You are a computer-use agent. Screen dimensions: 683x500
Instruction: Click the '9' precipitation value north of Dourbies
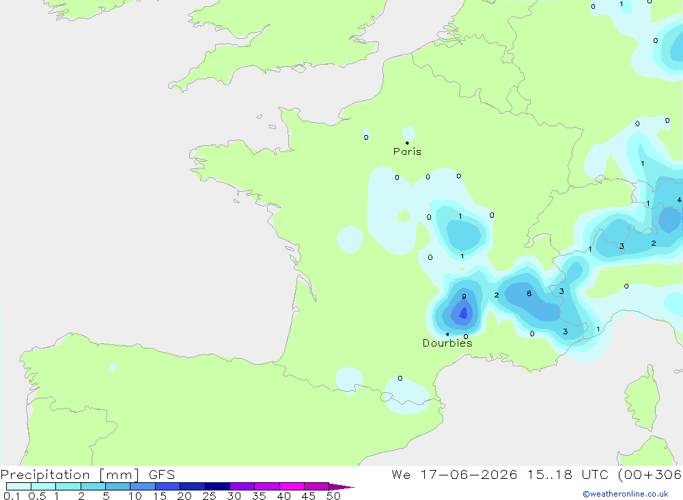pos(464,297)
